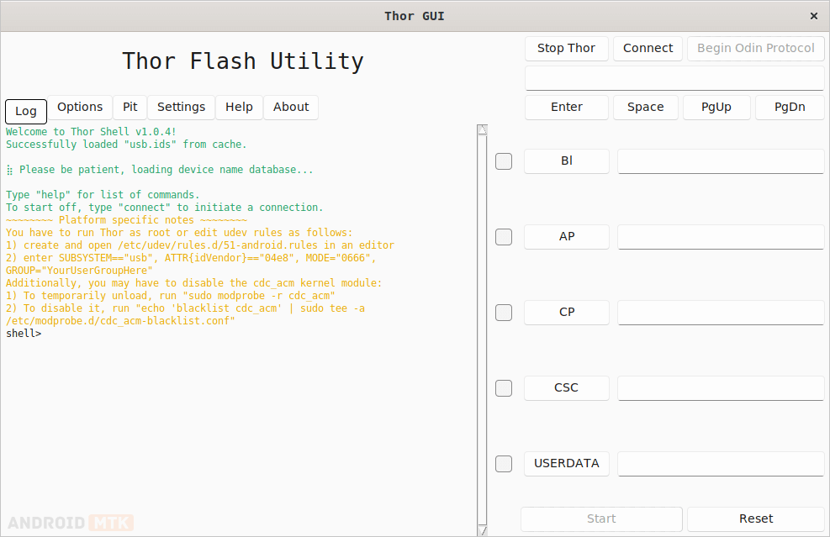Enable the BL partition checkbox
This screenshot has height=537, width=830.
pyautogui.click(x=503, y=161)
